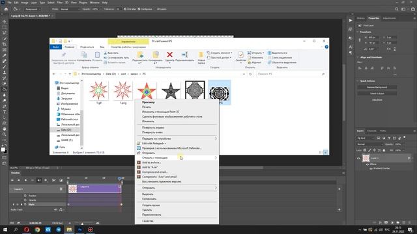This screenshot has width=417, height=234.
Task: Toggle Gradient Overlay visibility eye
Action: [371, 168]
